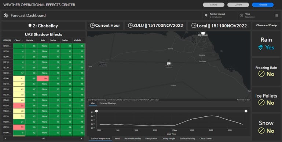Click the Esri map attribution text
The image size is (282, 142).
[x=123, y=100]
